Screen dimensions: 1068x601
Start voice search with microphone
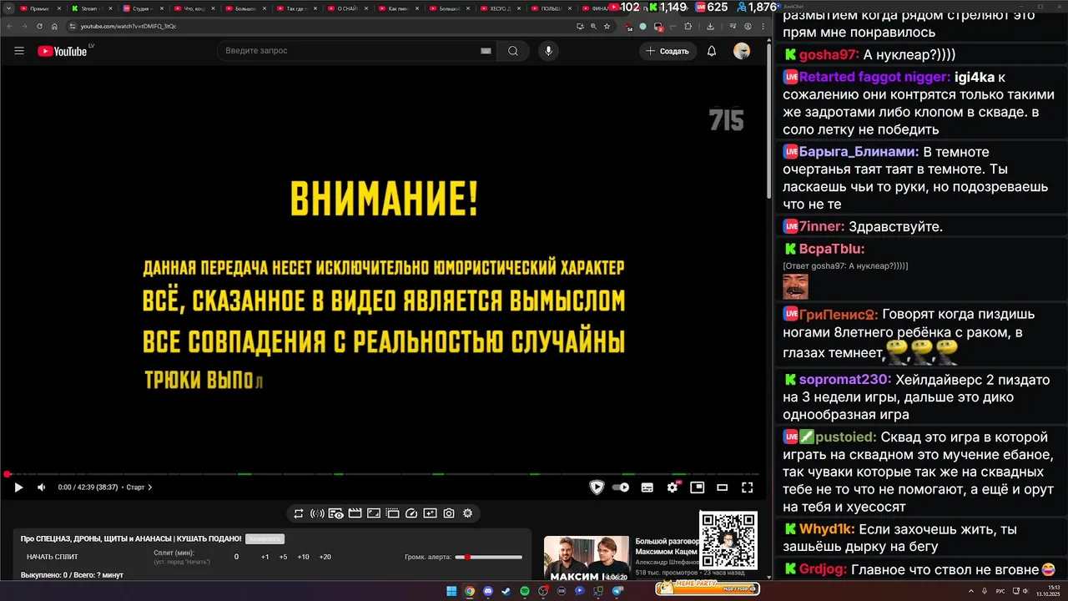[548, 51]
